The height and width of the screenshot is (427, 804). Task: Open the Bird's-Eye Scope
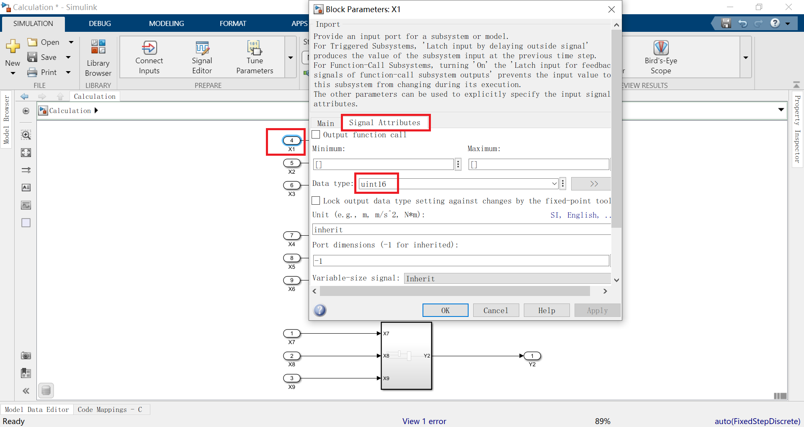pyautogui.click(x=661, y=58)
